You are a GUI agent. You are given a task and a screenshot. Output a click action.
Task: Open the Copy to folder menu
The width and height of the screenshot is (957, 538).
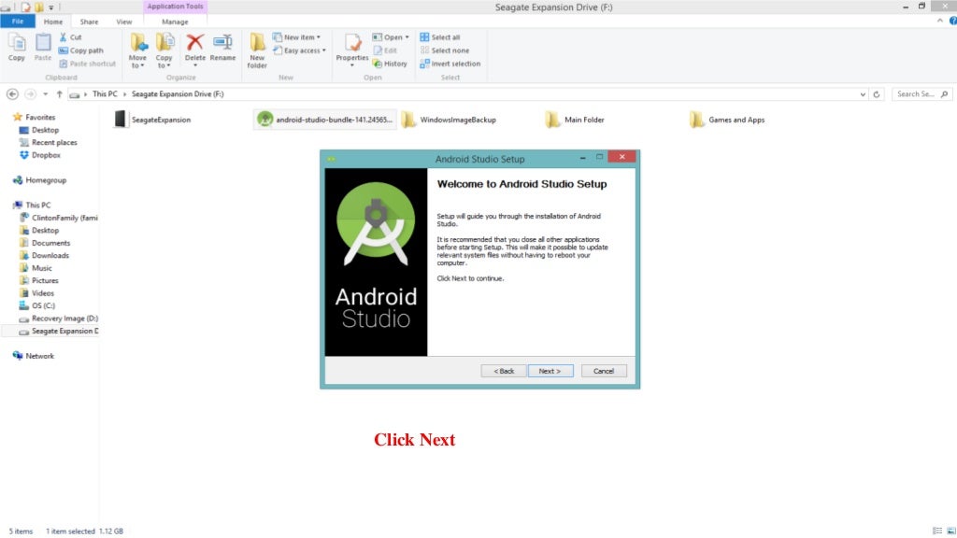pyautogui.click(x=164, y=50)
